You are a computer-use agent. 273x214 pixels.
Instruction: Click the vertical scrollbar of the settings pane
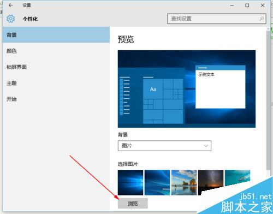[268, 100]
